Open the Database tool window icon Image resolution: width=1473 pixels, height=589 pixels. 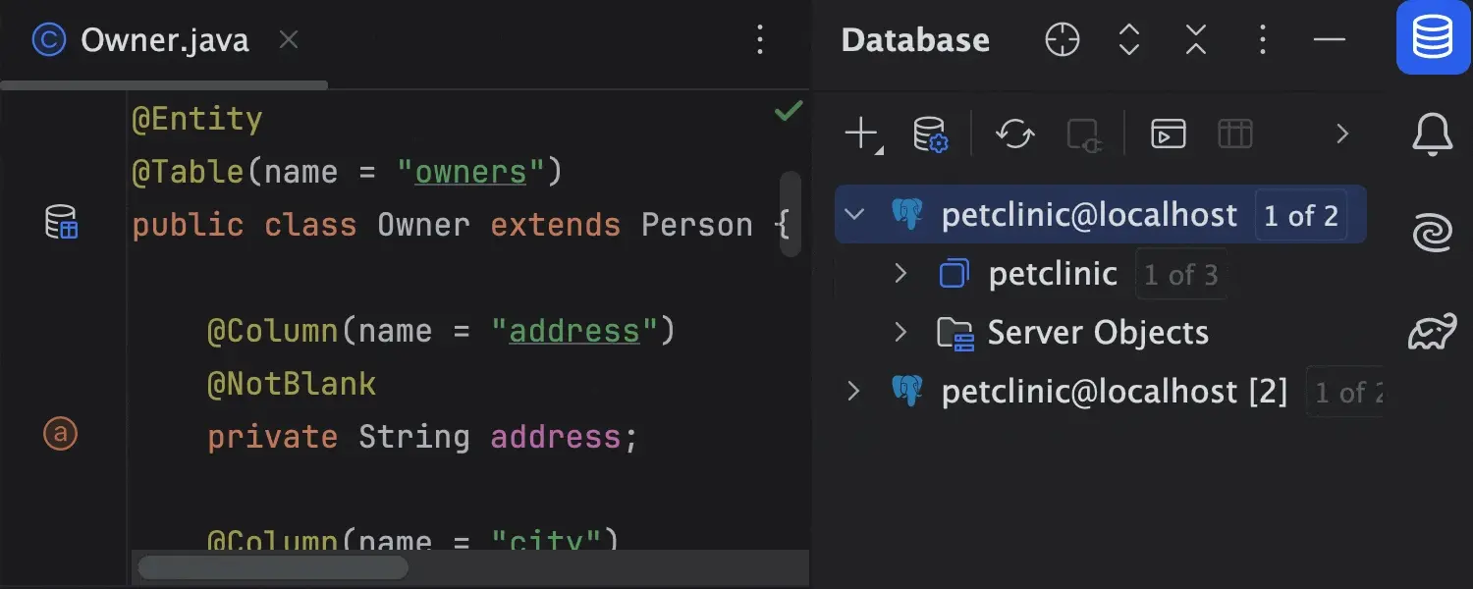[1432, 39]
